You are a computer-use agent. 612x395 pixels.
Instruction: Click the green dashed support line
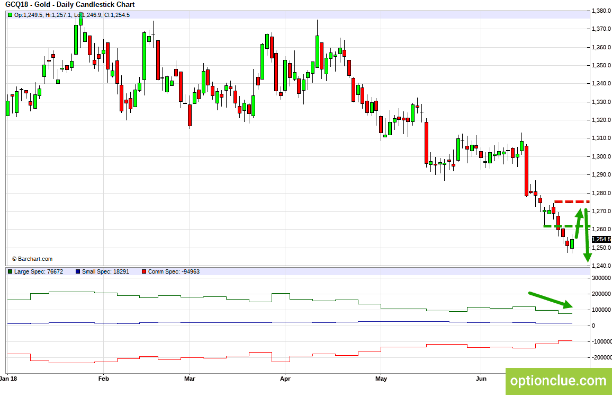pos(566,226)
